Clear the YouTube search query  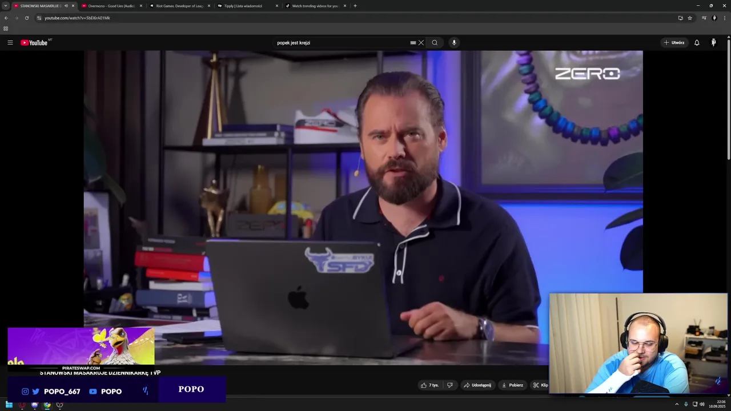[x=421, y=43]
